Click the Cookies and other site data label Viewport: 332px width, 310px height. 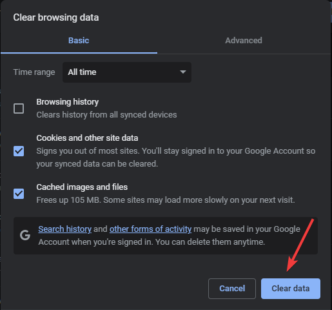point(87,138)
